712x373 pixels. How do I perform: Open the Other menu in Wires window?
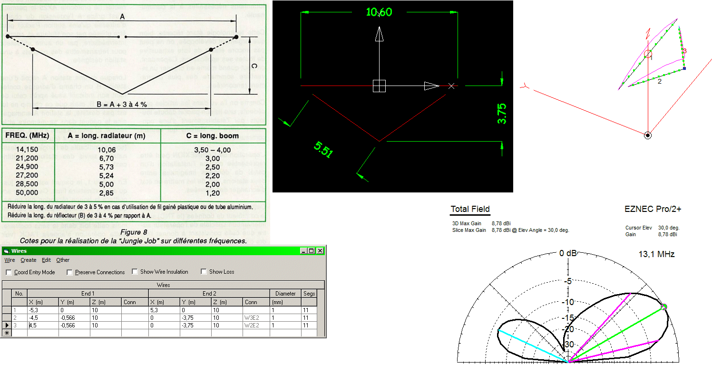click(x=63, y=260)
